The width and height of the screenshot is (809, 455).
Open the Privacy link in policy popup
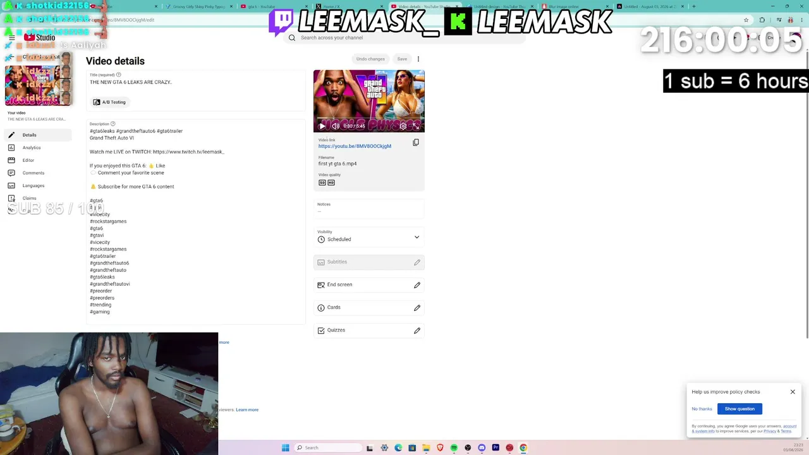[769, 431]
